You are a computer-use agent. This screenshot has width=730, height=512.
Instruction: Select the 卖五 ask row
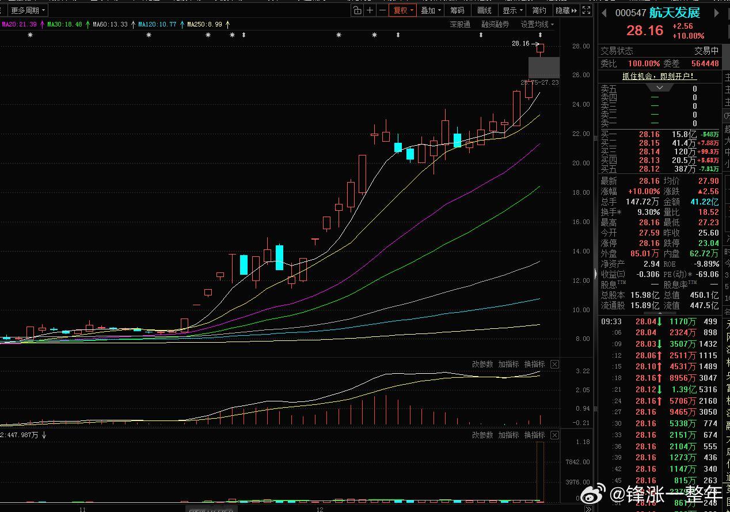pos(659,89)
